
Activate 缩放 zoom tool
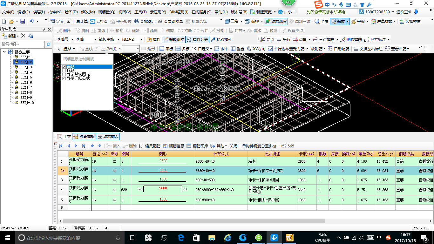click(x=338, y=21)
